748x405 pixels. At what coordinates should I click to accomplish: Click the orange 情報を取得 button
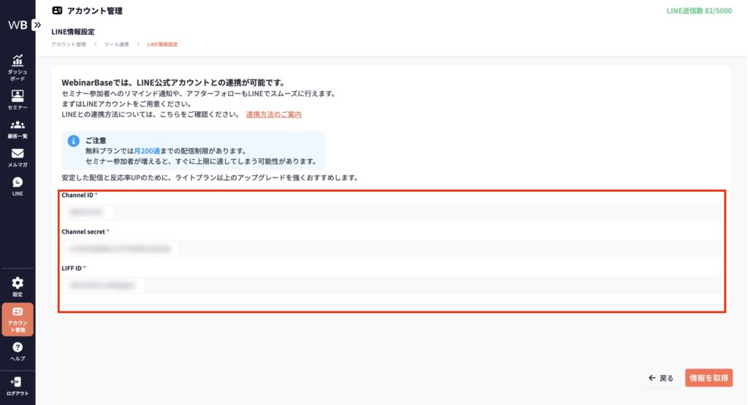tap(709, 378)
